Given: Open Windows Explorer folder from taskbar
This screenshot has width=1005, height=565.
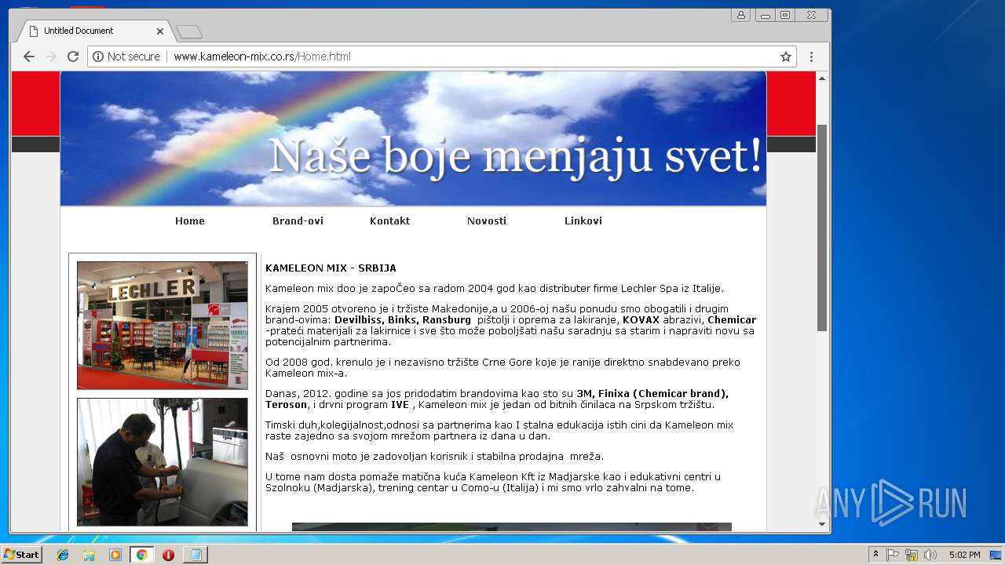Looking at the screenshot, I should point(89,555).
